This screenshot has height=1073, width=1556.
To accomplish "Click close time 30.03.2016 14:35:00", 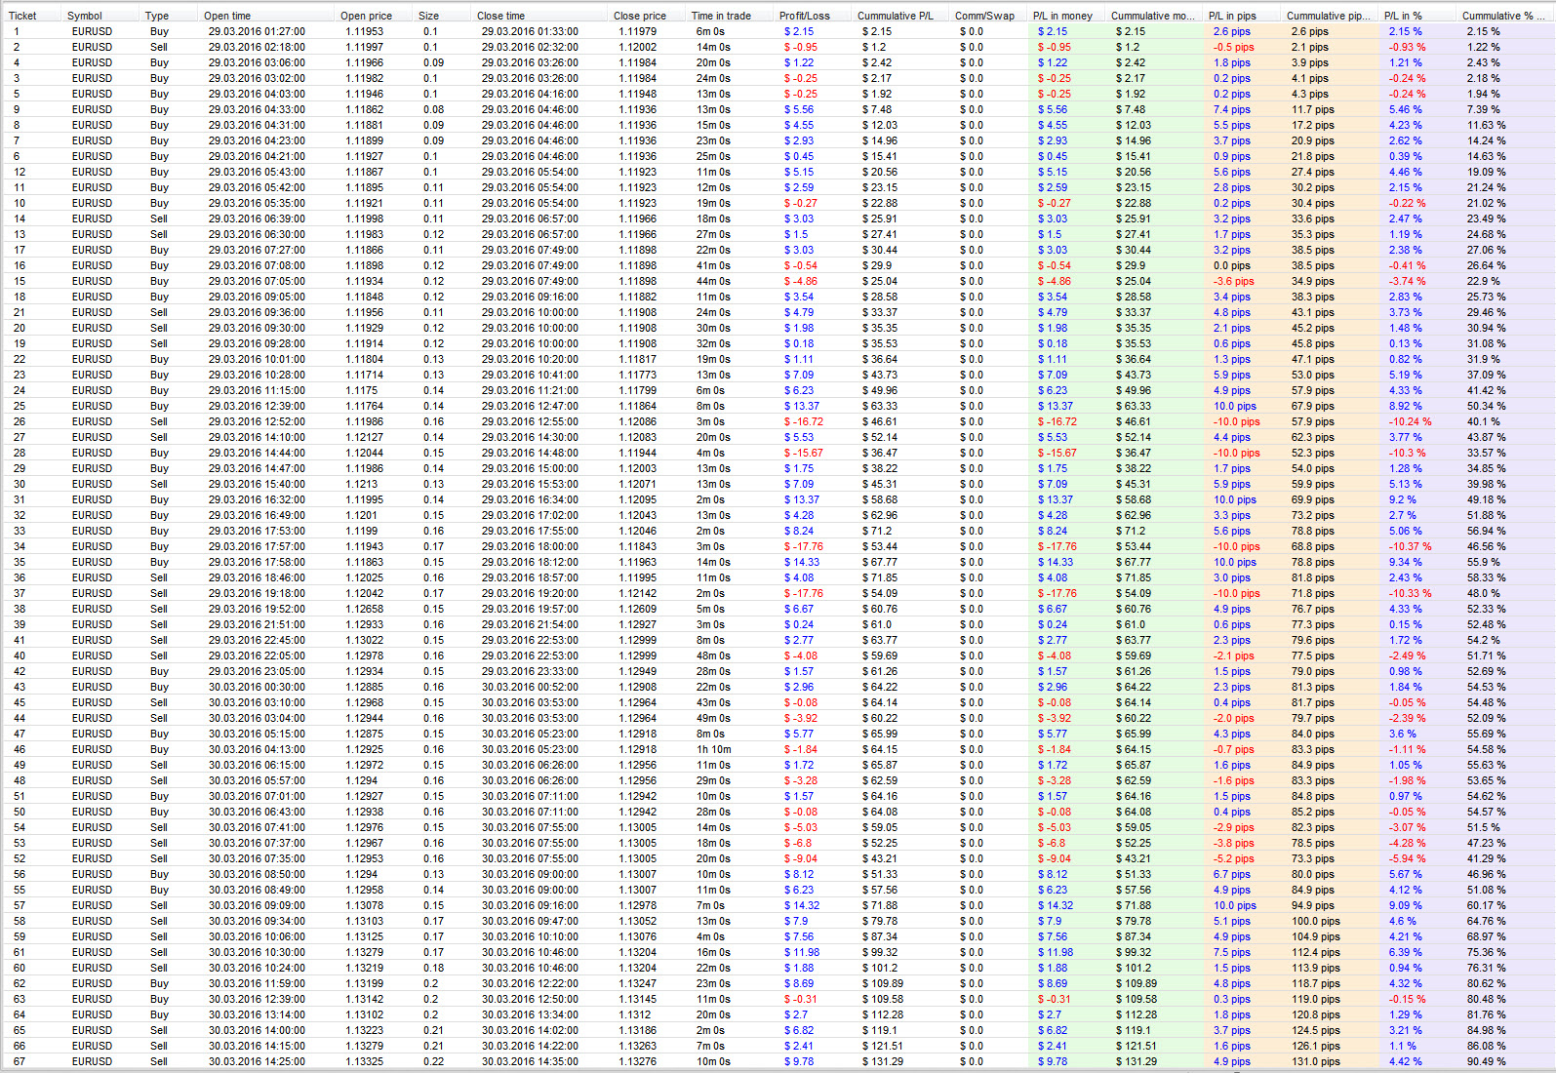I will click(530, 1061).
